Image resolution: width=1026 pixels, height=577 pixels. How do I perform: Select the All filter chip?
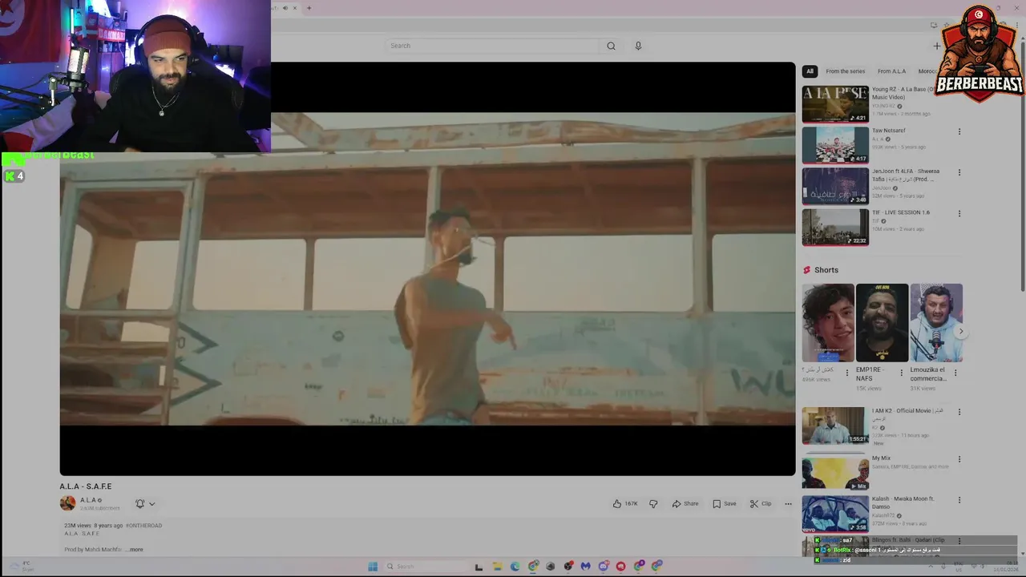pyautogui.click(x=810, y=71)
